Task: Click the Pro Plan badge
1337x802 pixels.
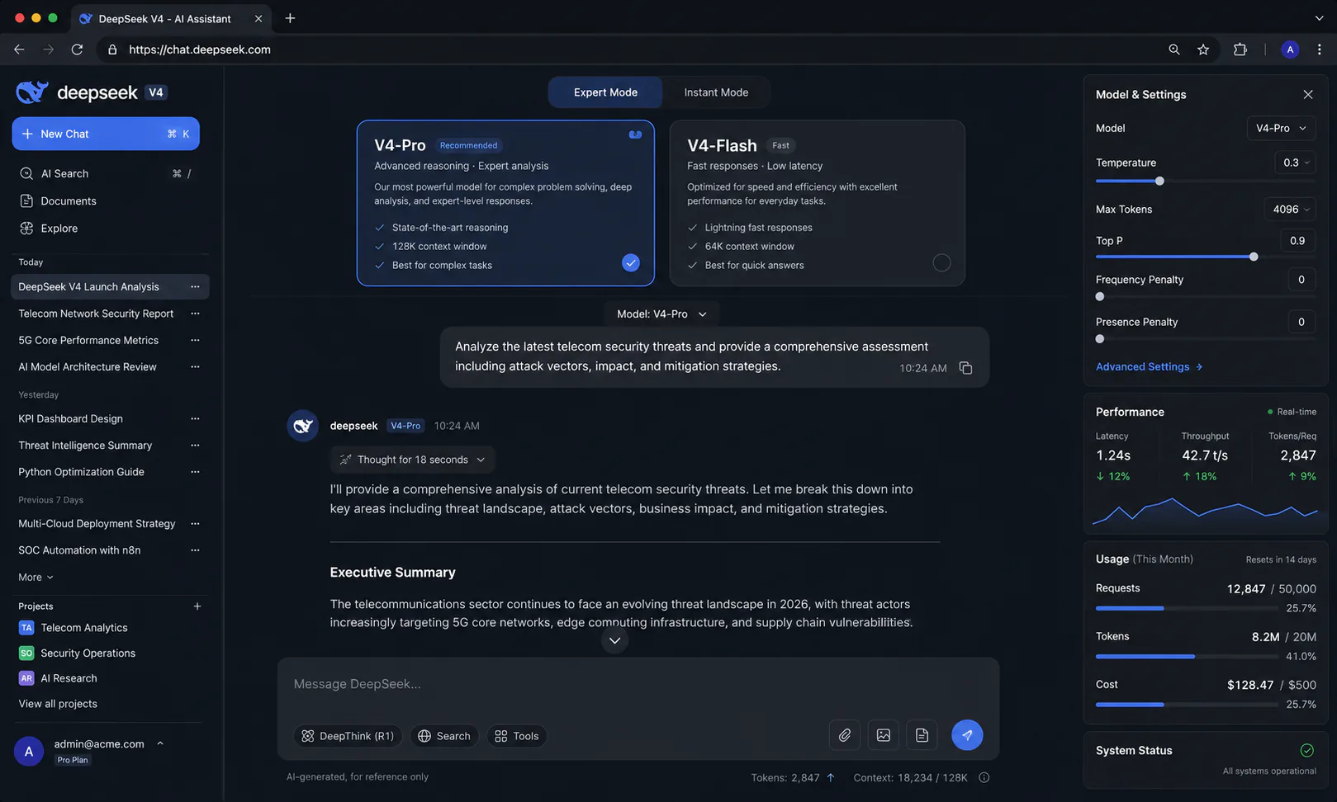Action: [x=73, y=761]
